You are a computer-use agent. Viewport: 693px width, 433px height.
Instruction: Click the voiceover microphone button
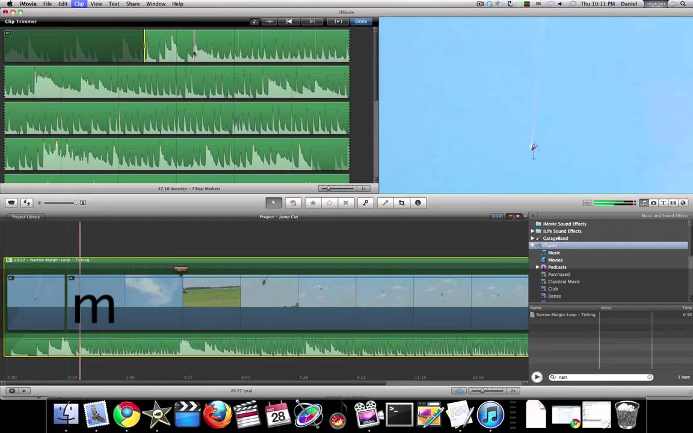coord(386,203)
